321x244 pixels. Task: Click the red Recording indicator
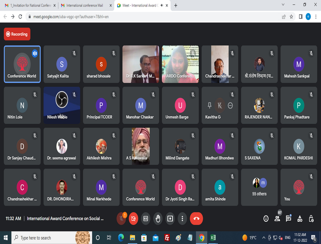[17, 34]
